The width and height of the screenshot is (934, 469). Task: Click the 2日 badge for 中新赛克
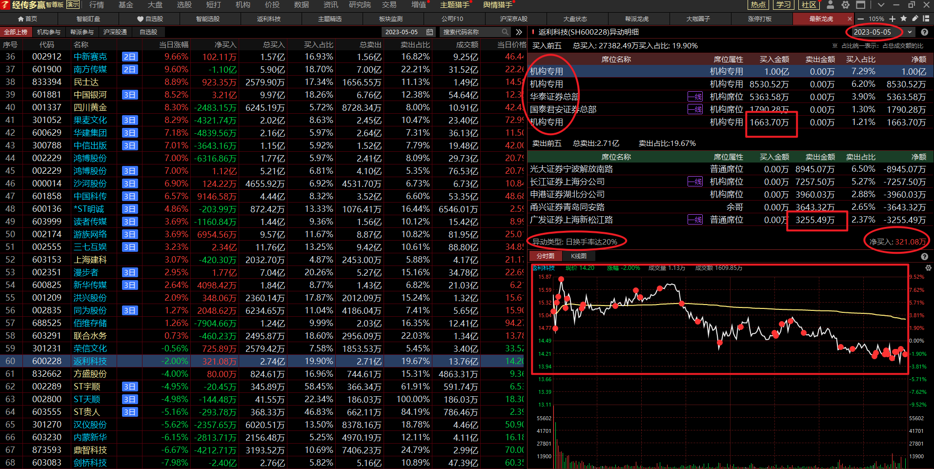(x=130, y=57)
